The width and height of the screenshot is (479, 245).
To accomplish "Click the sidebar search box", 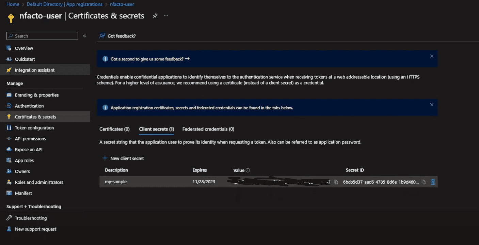I will click(42, 36).
